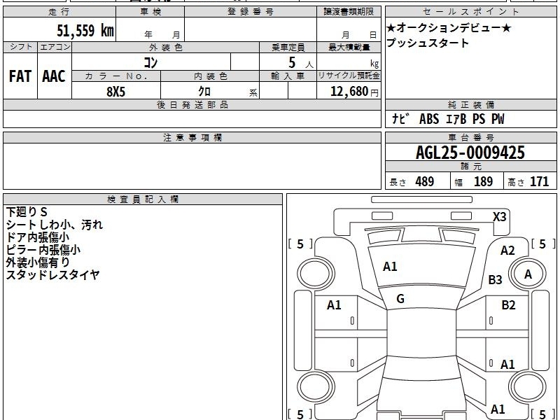Select the PW equipment entry
Image resolution: width=560 pixels, height=420 pixels.
click(498, 119)
